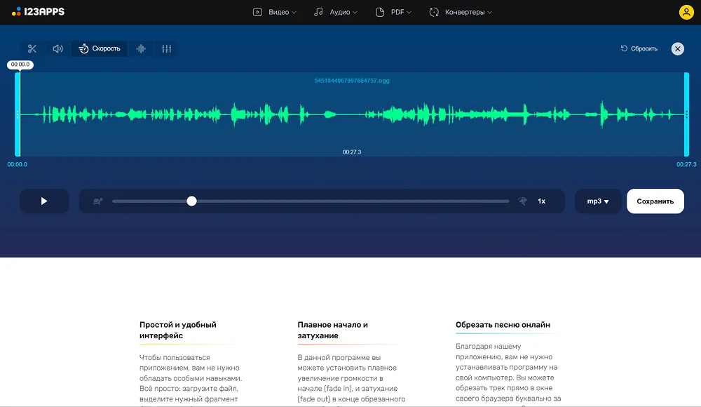The image size is (701, 407).
Task: Open the pitch waveform tool
Action: tap(141, 48)
